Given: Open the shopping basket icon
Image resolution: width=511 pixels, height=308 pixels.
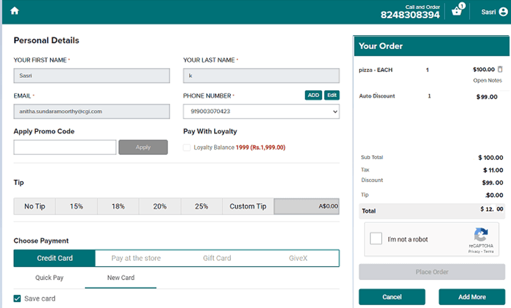Looking at the screenshot, I should click(x=457, y=11).
